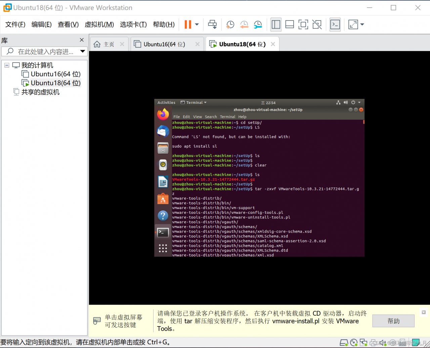
Task: Open the 虚拟机(M) menu
Action: point(99,24)
